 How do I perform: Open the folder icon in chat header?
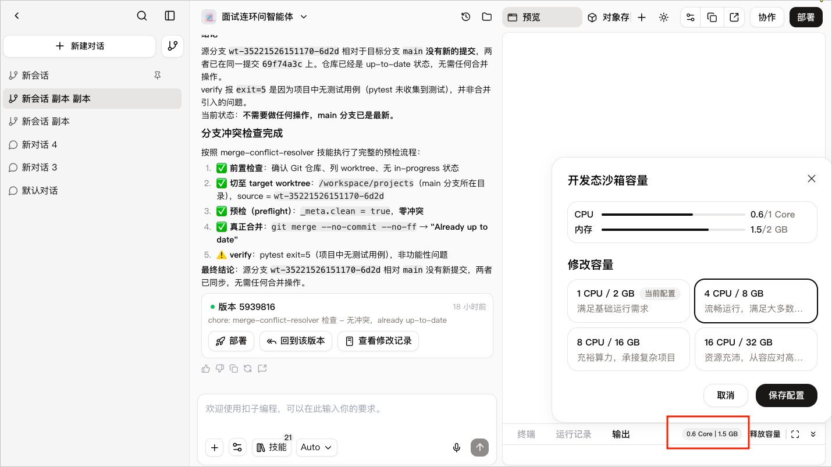487,17
